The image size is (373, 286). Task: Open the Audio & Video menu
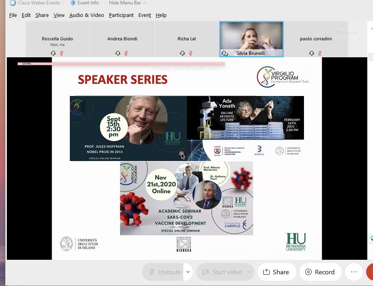[86, 15]
